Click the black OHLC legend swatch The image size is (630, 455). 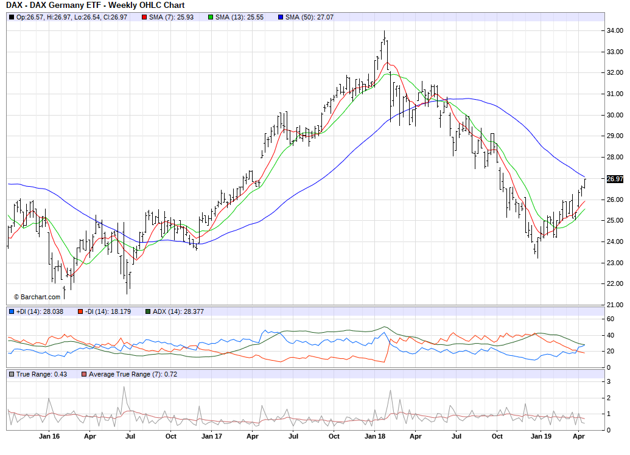12,17
